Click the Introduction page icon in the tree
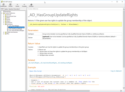The width and height of the screenshot is (125, 92). point(4,12)
